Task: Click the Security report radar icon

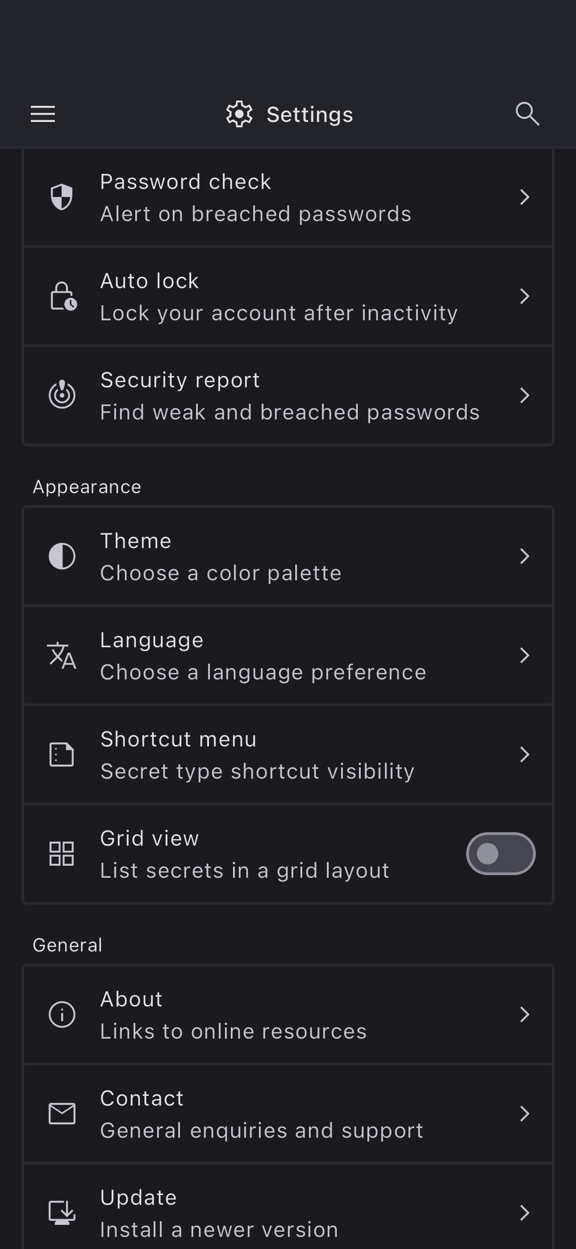Action: click(62, 395)
